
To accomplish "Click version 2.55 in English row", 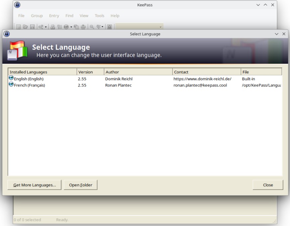I will (82, 79).
